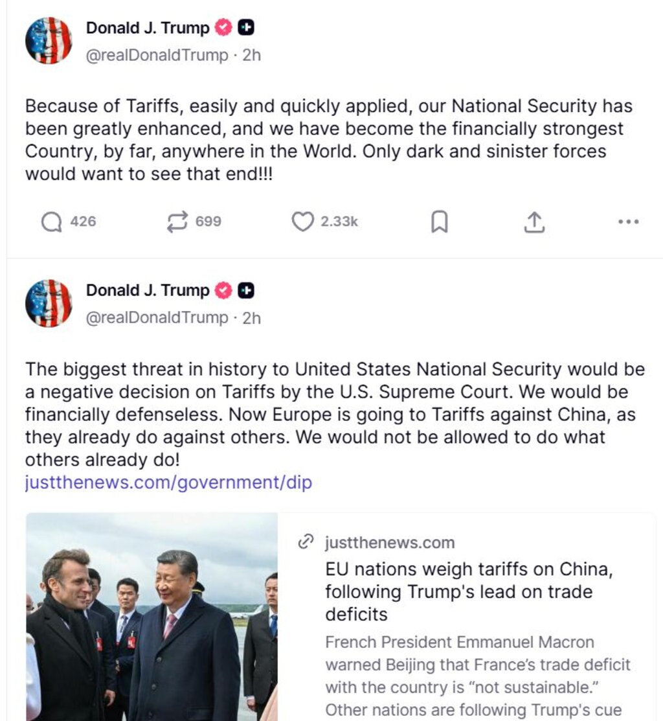The height and width of the screenshot is (721, 663).
Task: Click the black plus badge on first post
Action: (x=246, y=28)
